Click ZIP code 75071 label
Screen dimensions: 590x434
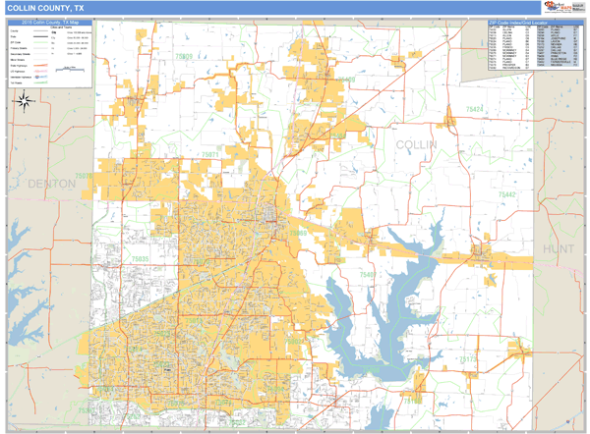(209, 154)
